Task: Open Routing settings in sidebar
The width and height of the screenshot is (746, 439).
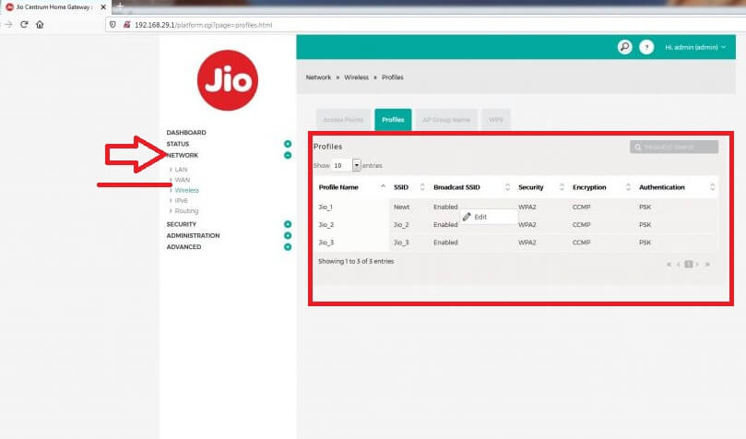Action: [x=186, y=210]
